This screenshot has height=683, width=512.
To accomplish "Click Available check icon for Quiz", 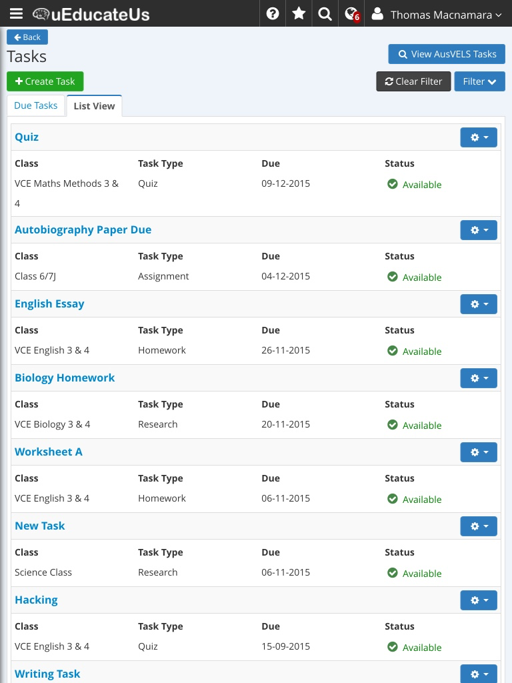I will pos(392,184).
